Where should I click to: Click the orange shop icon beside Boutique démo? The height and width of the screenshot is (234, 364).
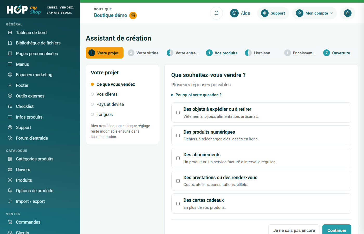tap(133, 15)
